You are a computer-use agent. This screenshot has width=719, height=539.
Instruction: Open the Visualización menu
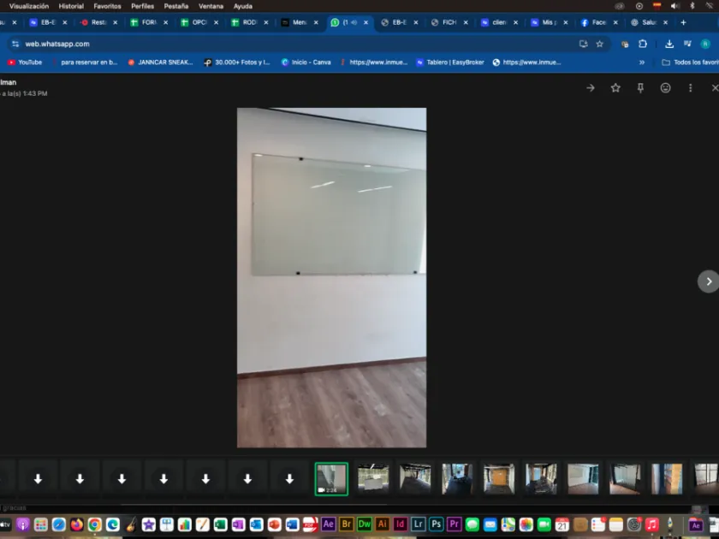pyautogui.click(x=29, y=7)
